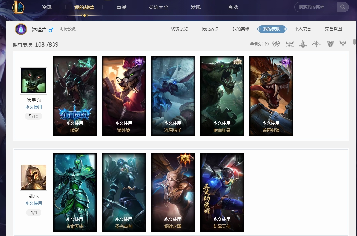This screenshot has height=236, width=357.
Task: Filter skins by fighter role icon
Action: 289,44
